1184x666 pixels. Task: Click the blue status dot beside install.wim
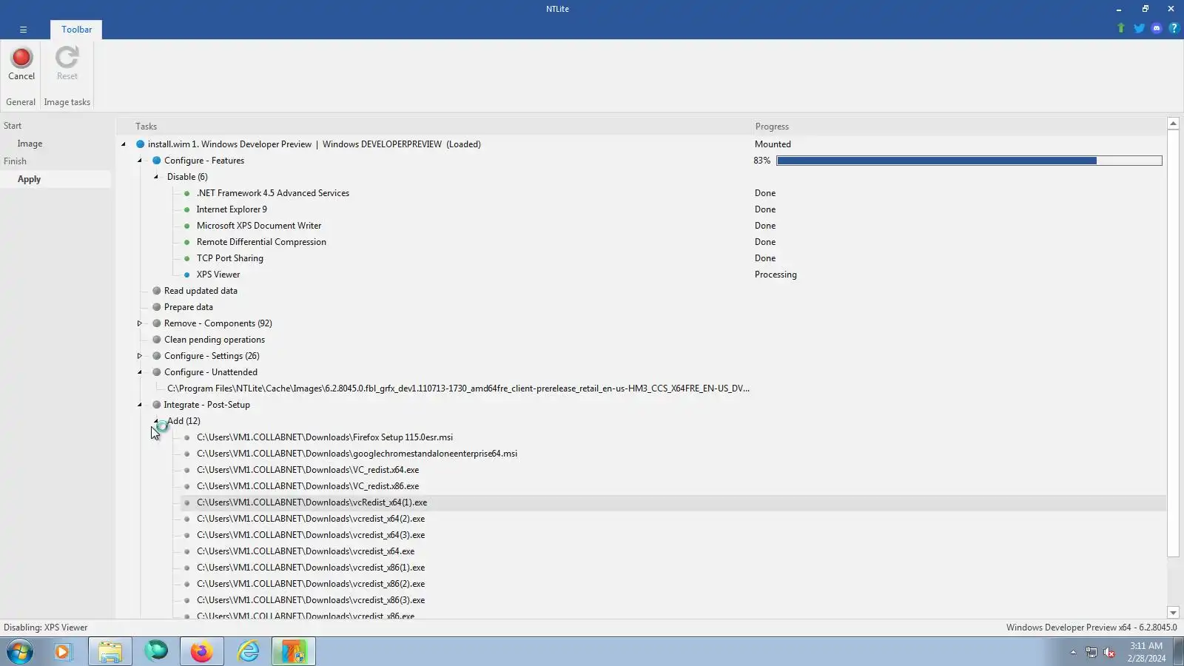point(140,144)
